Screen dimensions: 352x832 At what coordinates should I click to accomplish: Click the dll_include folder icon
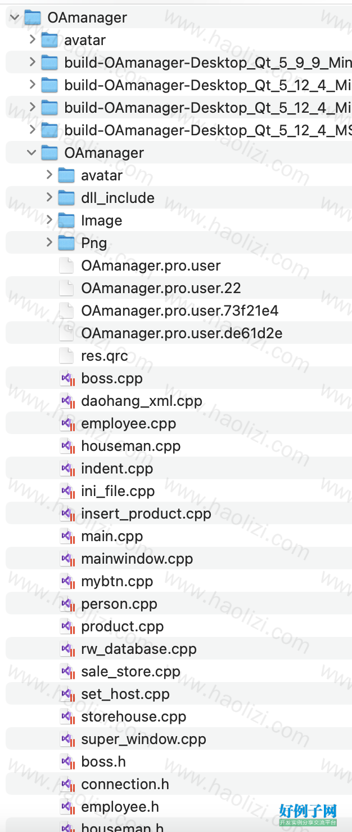click(x=66, y=198)
